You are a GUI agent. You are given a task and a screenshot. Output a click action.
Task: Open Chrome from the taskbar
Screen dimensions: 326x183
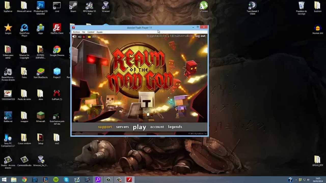click(24, 180)
